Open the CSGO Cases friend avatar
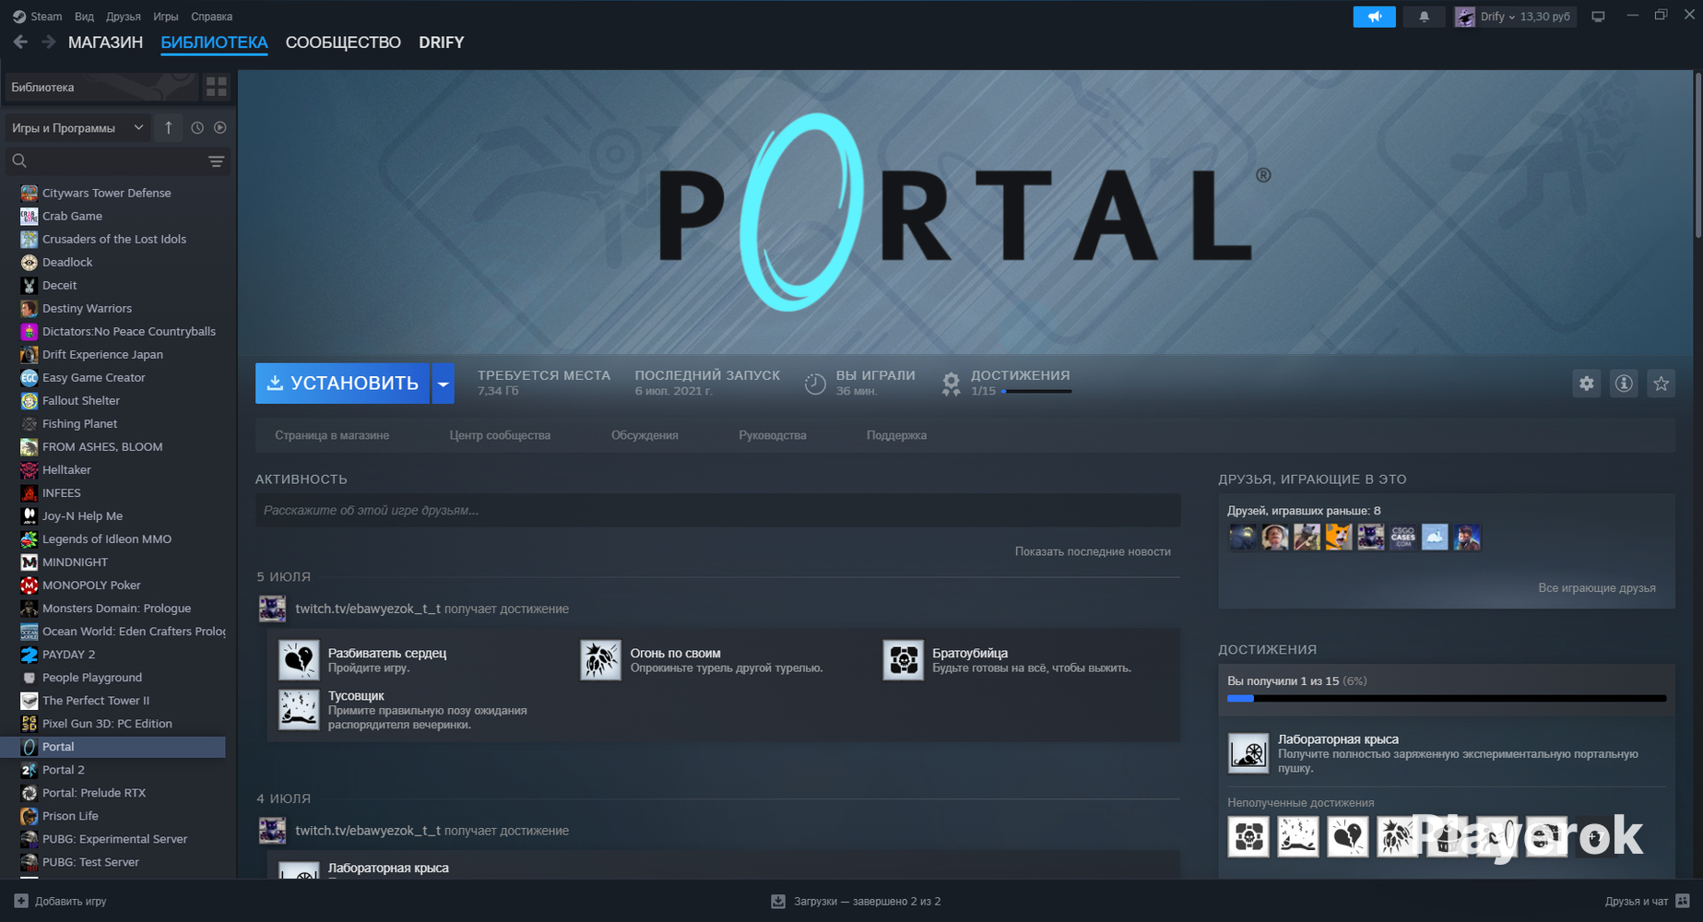This screenshot has height=922, width=1703. pyautogui.click(x=1402, y=537)
